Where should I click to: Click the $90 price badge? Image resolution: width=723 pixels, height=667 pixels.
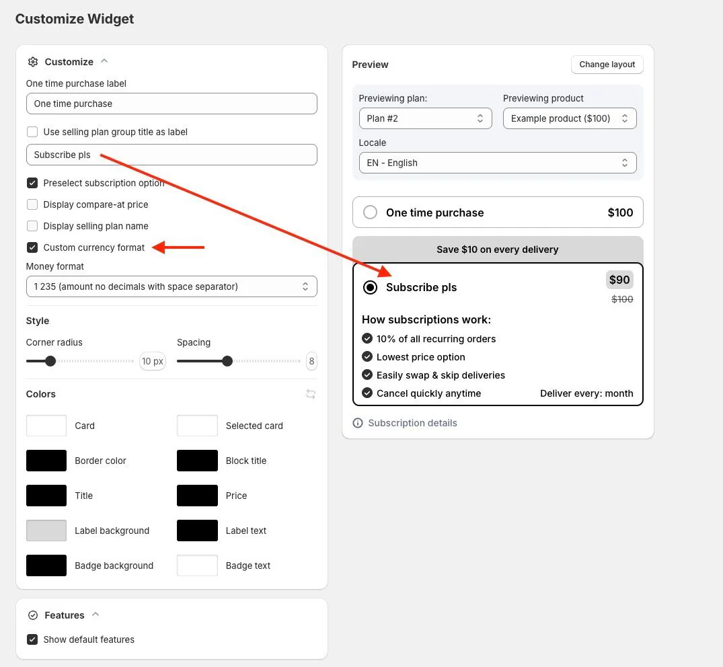619,280
